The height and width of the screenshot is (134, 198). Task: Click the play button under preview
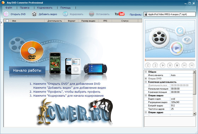coord(163,65)
